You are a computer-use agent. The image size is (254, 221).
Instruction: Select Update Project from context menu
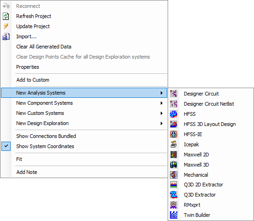click(33, 26)
